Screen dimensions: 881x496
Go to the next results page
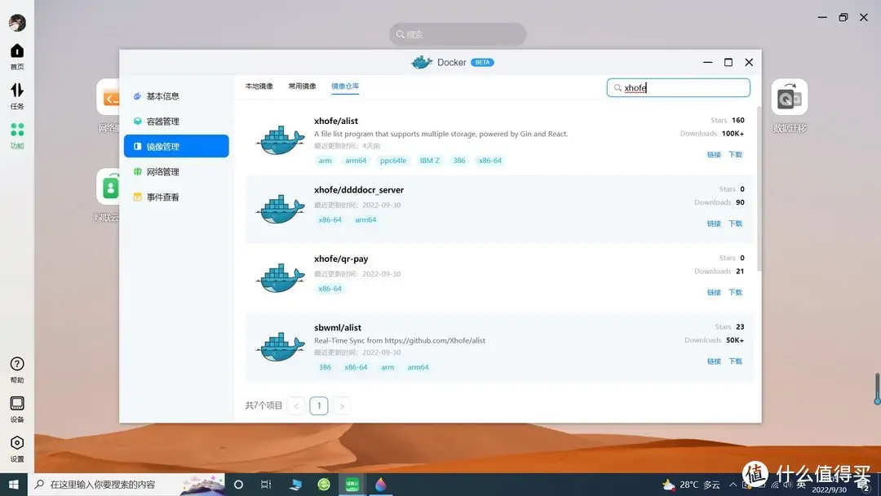click(x=342, y=405)
